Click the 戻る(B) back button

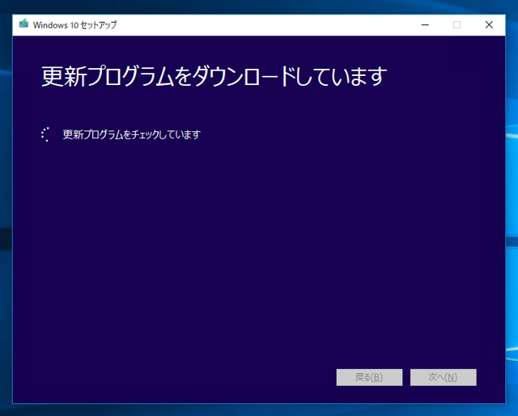[369, 377]
